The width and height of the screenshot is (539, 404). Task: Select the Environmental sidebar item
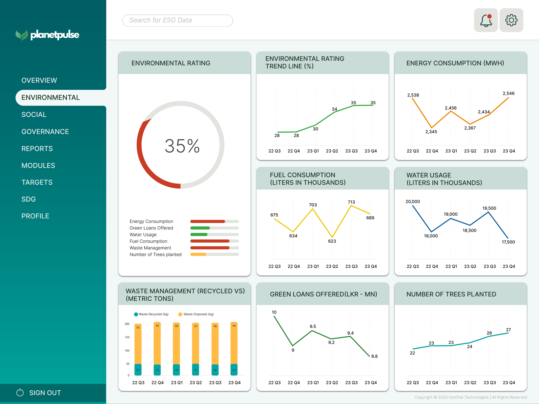61,97
